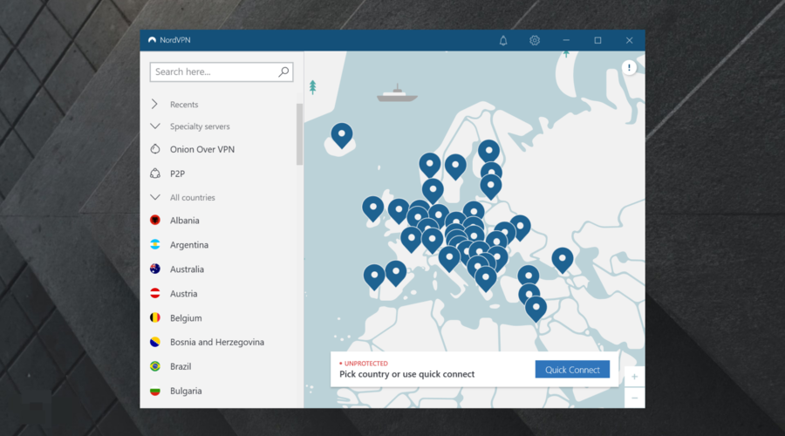
Task: Click the Onion Over VPN icon
Action: (x=155, y=149)
